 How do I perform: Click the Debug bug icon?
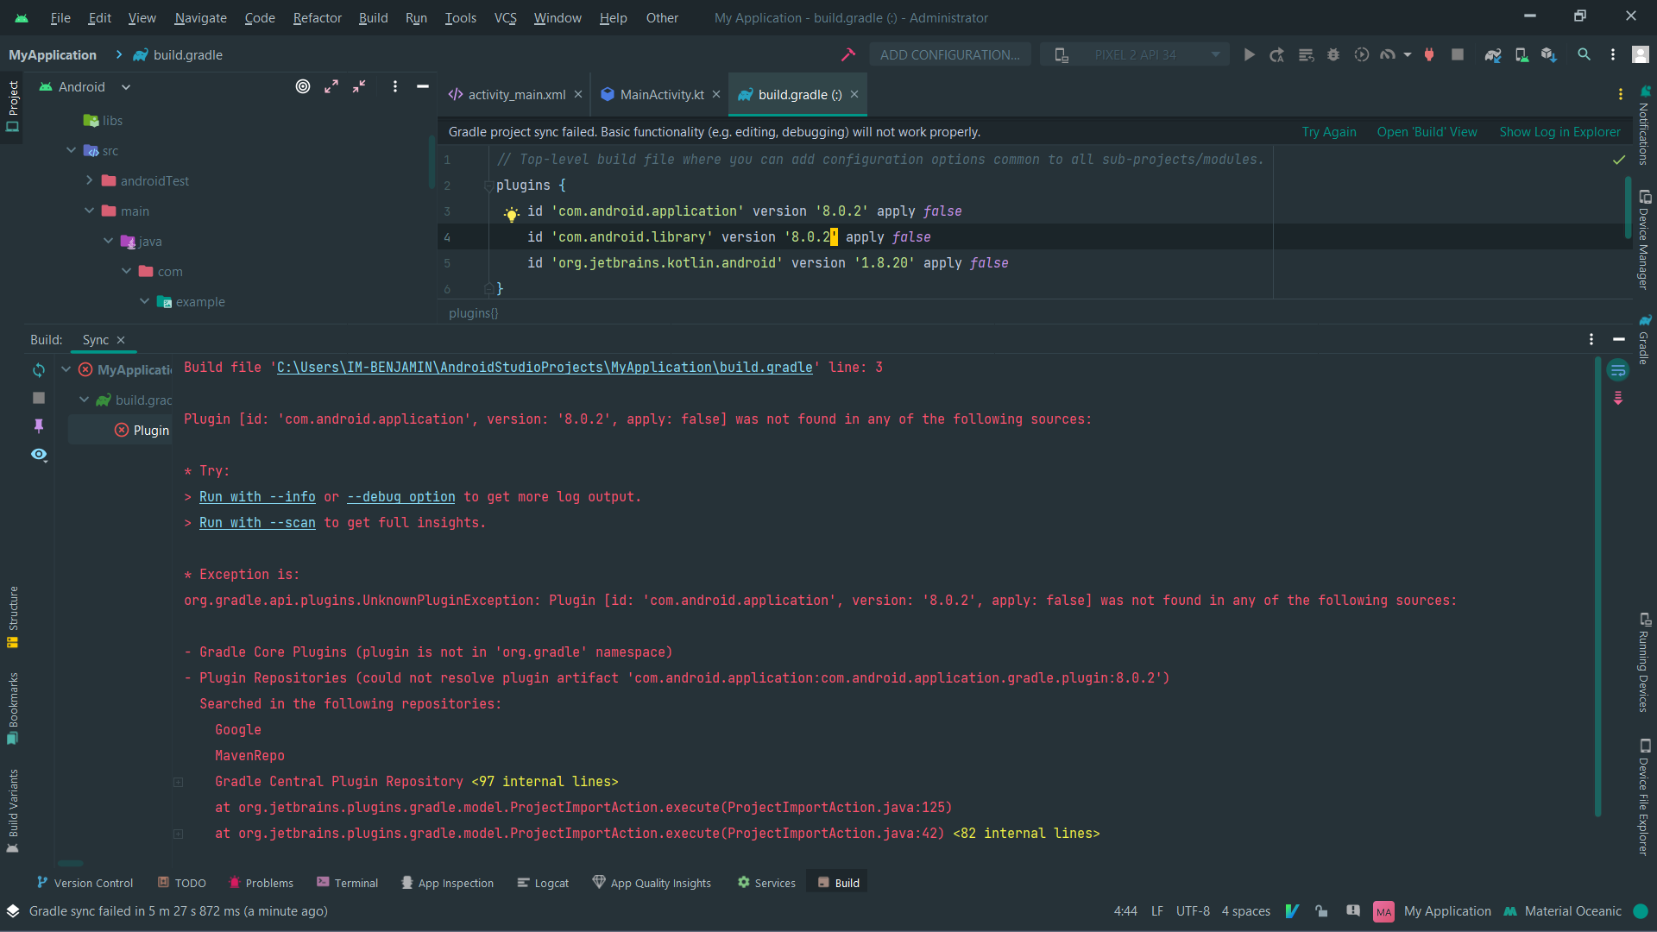1333,54
